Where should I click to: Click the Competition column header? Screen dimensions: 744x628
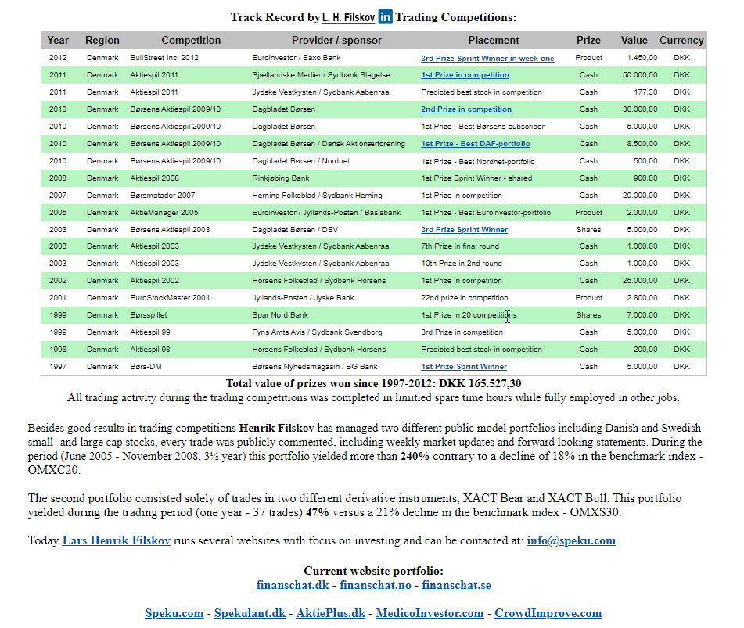coord(191,41)
